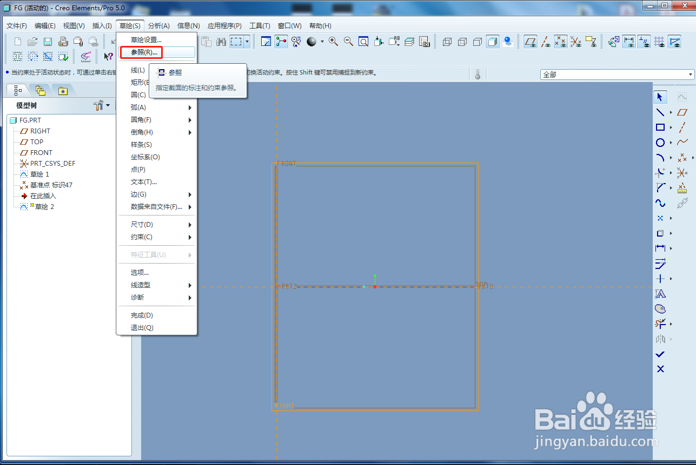The width and height of the screenshot is (696, 465).
Task: Switch to favorites tab
Action: click(x=63, y=90)
